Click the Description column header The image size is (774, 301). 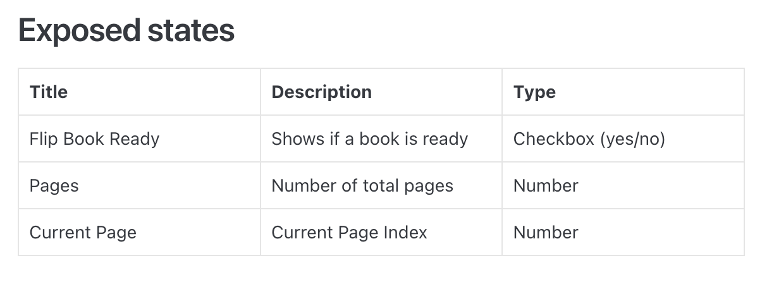[x=321, y=92]
